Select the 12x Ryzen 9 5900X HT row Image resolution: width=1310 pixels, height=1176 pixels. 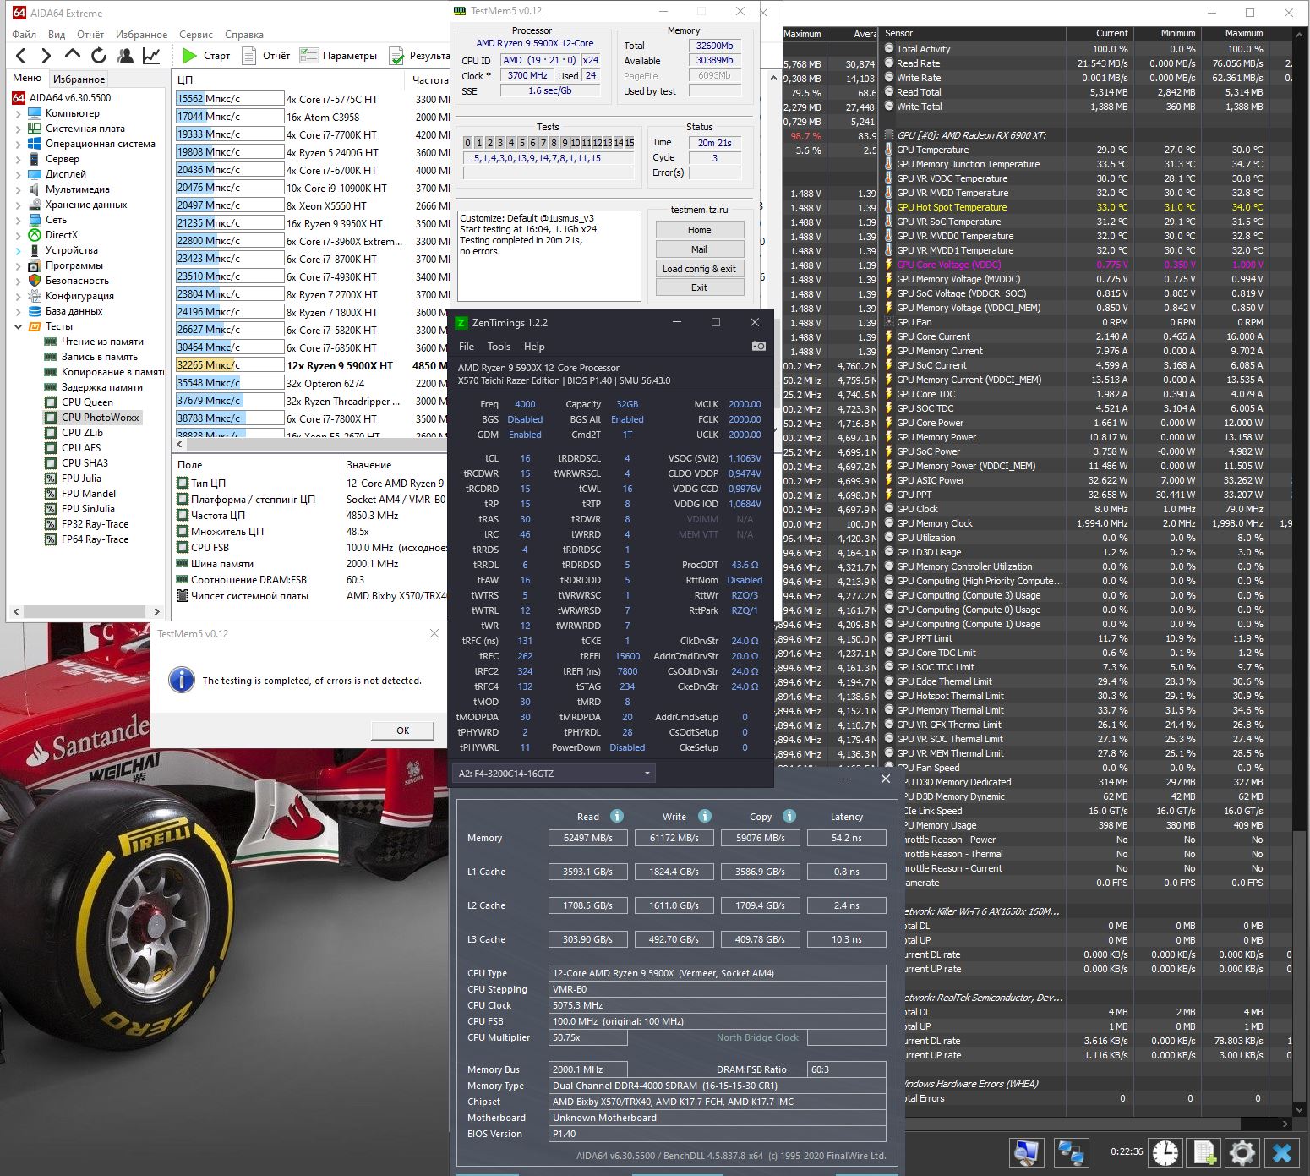[x=311, y=366]
